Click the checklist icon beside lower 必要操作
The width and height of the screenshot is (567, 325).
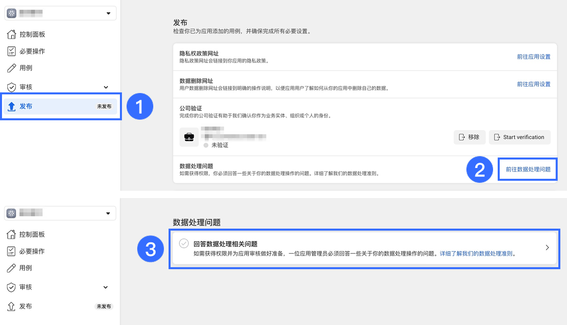[11, 251]
